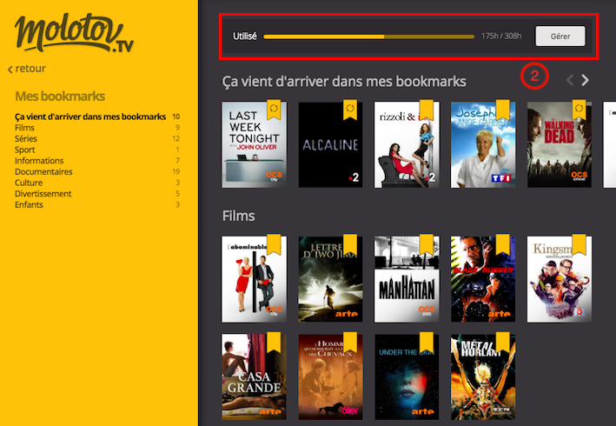This screenshot has width=616, height=426.
Task: Open L'abominable film poster
Action: (254, 279)
